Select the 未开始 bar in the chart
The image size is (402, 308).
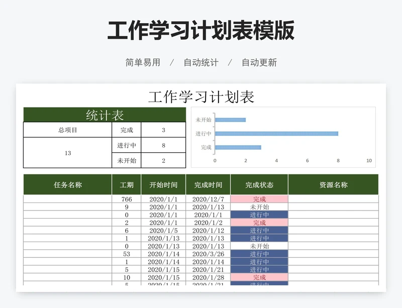click(x=231, y=120)
